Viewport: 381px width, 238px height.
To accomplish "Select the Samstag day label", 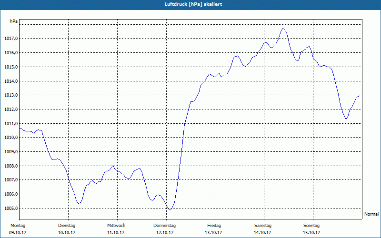I will 263,226.
